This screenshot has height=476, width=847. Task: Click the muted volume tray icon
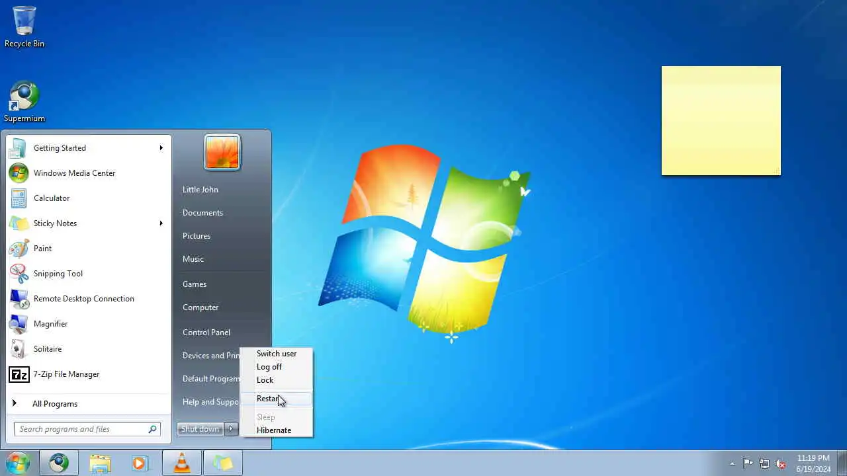tap(781, 463)
